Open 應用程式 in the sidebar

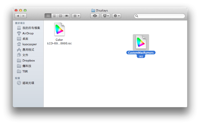pyautogui.click(x=28, y=49)
